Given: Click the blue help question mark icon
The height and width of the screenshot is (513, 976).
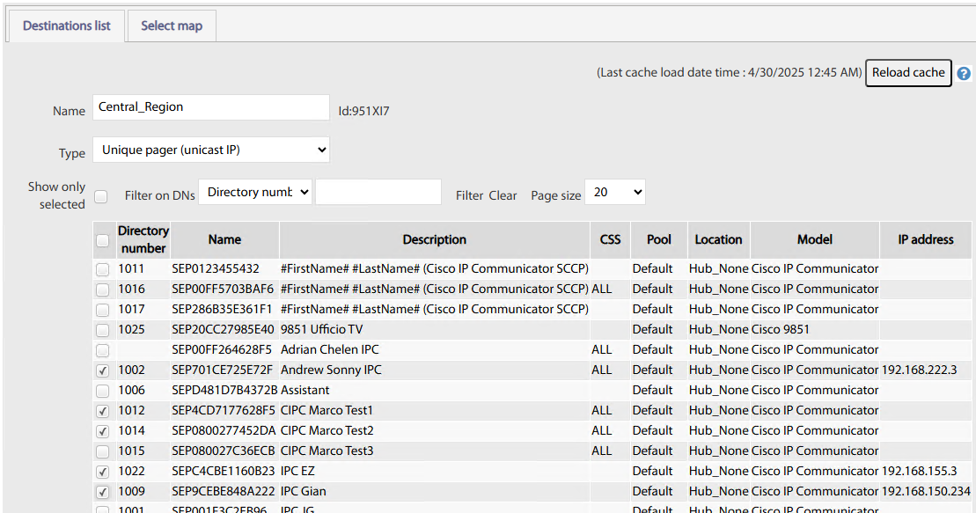Looking at the screenshot, I should [964, 74].
